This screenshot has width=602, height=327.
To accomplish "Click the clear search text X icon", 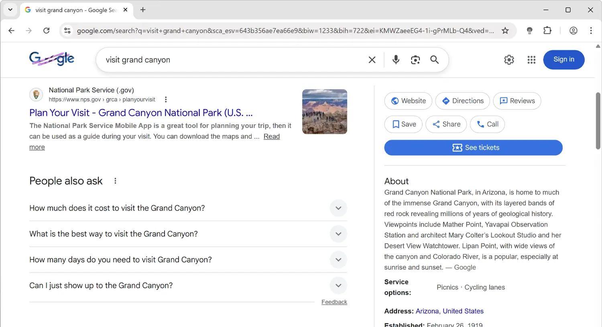I will click(372, 59).
